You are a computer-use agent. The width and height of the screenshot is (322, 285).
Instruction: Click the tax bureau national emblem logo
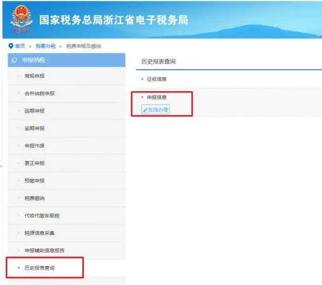[22, 20]
